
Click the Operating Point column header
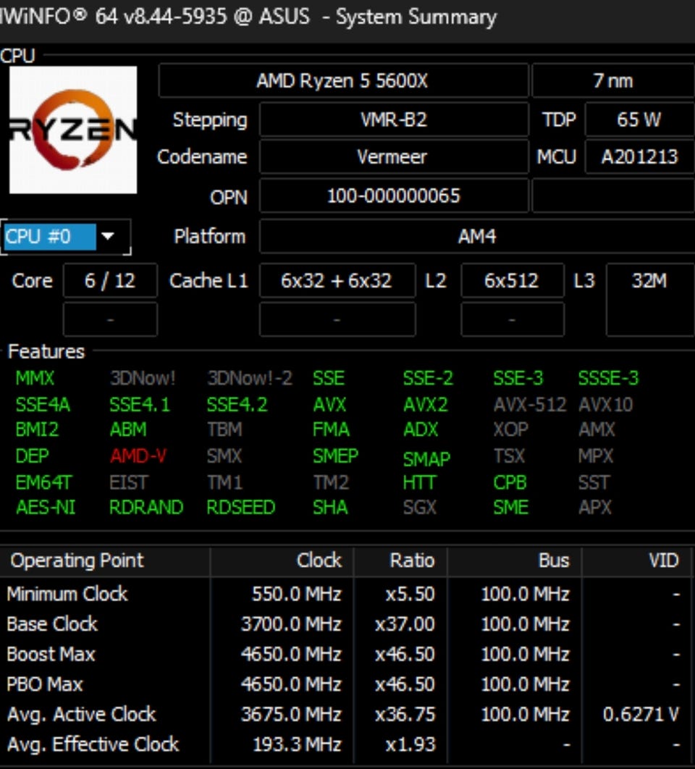click(x=105, y=560)
